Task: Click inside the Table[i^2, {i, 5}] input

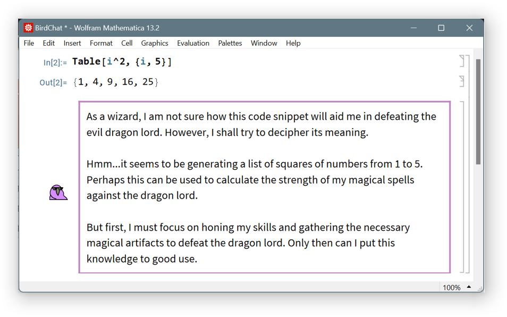Action: [122, 62]
